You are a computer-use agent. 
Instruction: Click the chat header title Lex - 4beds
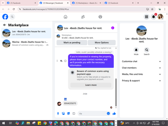83,28
